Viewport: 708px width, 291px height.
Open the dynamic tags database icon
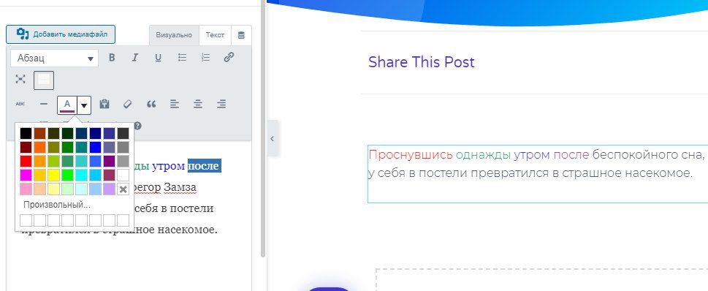[241, 35]
